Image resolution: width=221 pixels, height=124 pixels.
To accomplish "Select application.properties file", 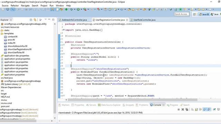I will pyautogui.click(x=15, y=75).
